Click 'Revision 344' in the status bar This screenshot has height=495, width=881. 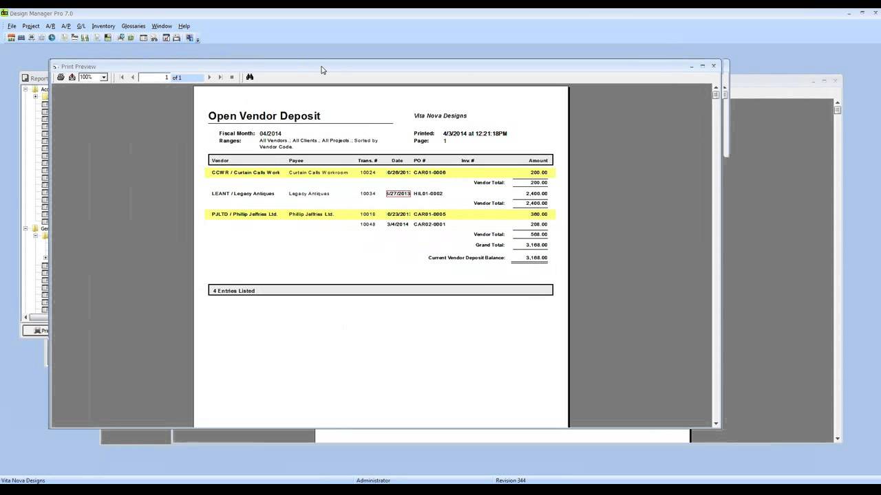pyautogui.click(x=511, y=481)
